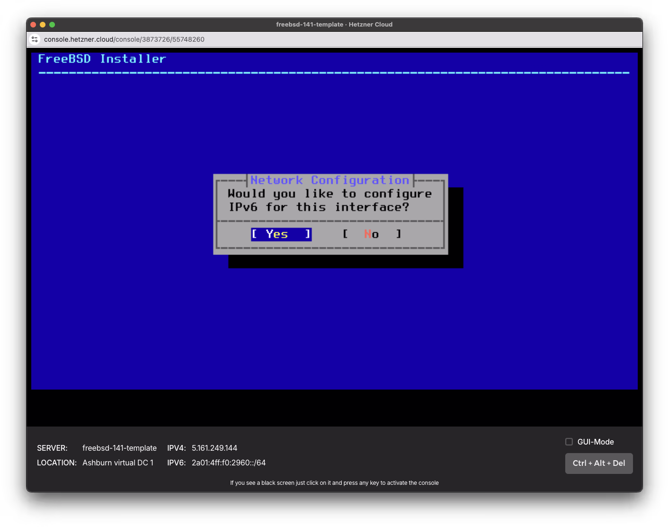Click the site permissions icon in the address bar

(35, 39)
